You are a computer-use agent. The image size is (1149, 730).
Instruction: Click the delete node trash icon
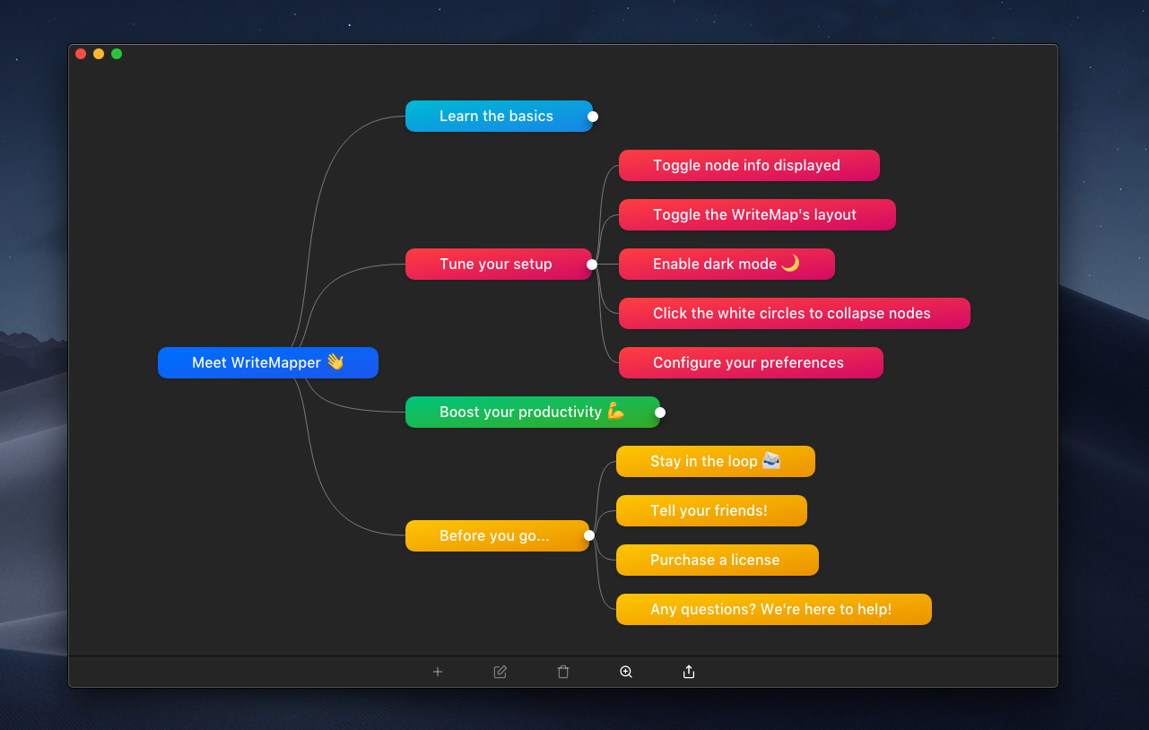[x=563, y=672]
